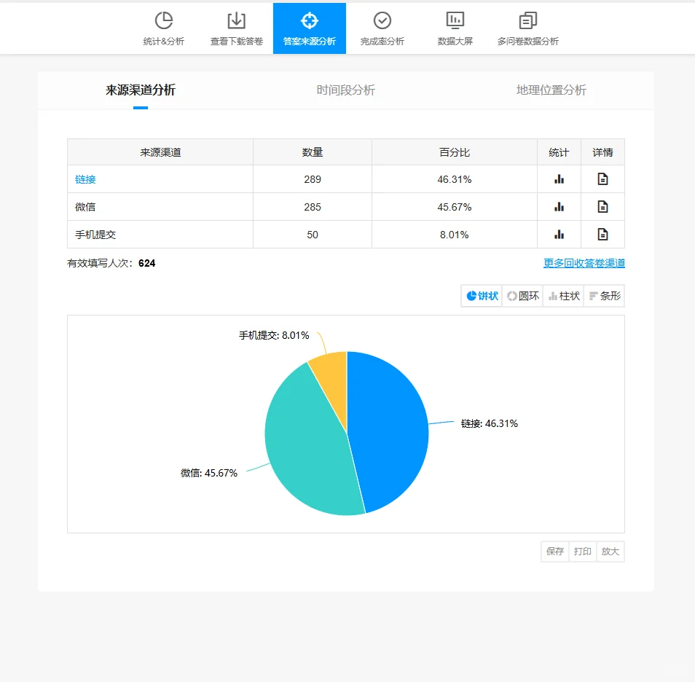Viewport: 695px width, 682px height.
Task: Open statistics chart icon for 链接 row
Action: 559,179
